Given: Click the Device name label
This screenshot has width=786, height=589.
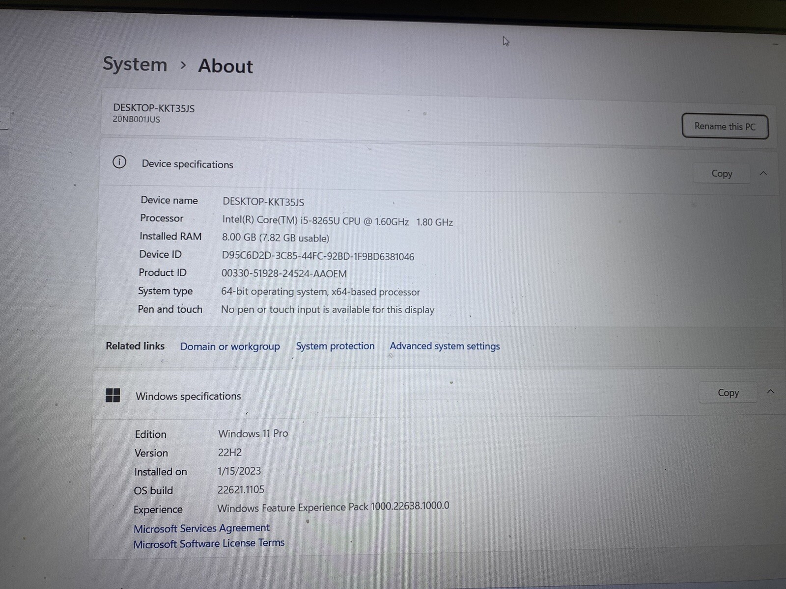Looking at the screenshot, I should [169, 200].
